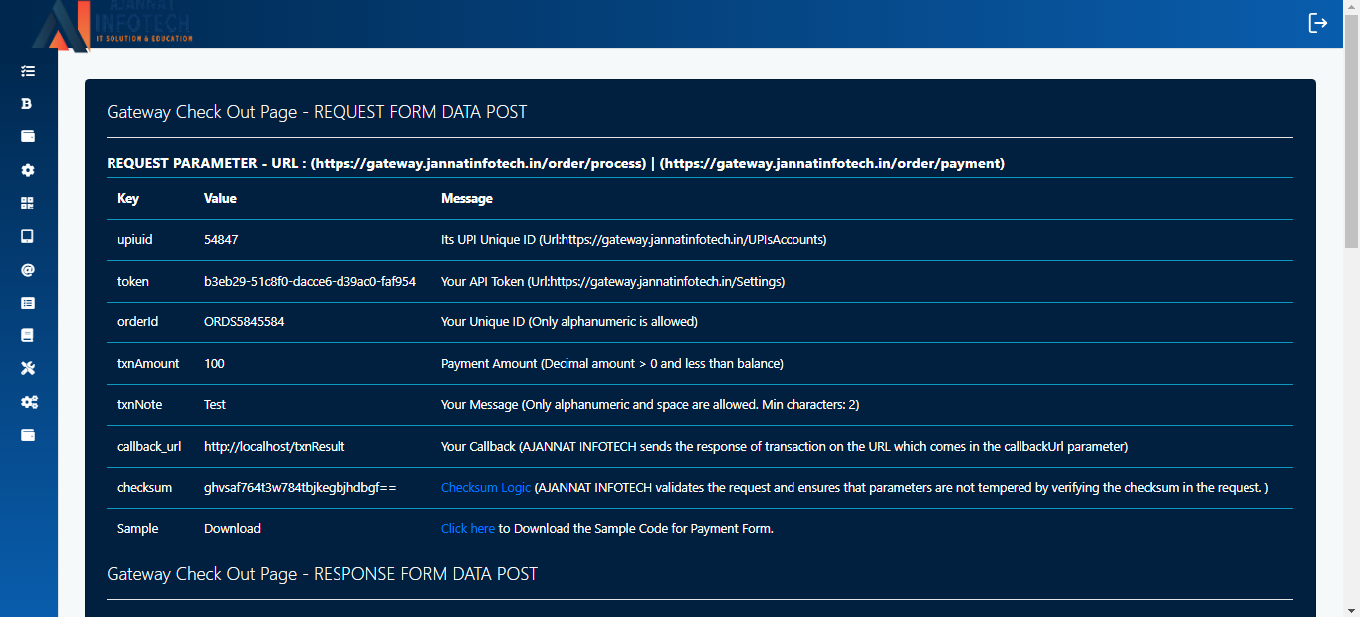The height and width of the screenshot is (617, 1360).
Task: Open the Checksum Logic link
Action: (486, 488)
